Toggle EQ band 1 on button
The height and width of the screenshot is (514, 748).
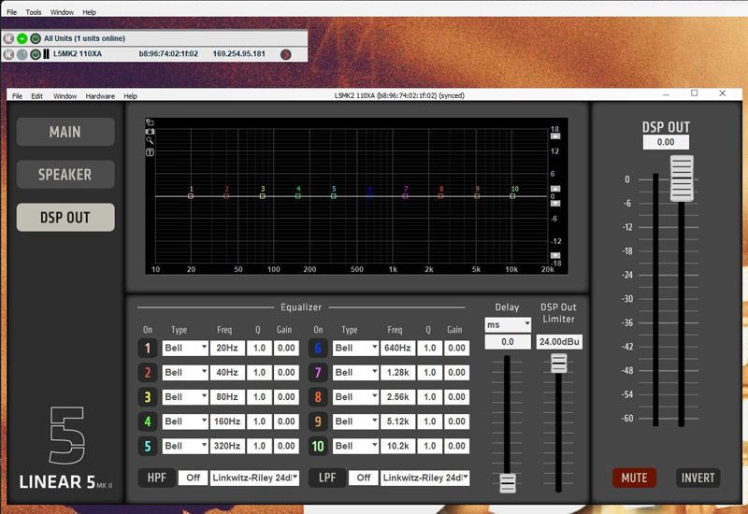click(x=148, y=348)
